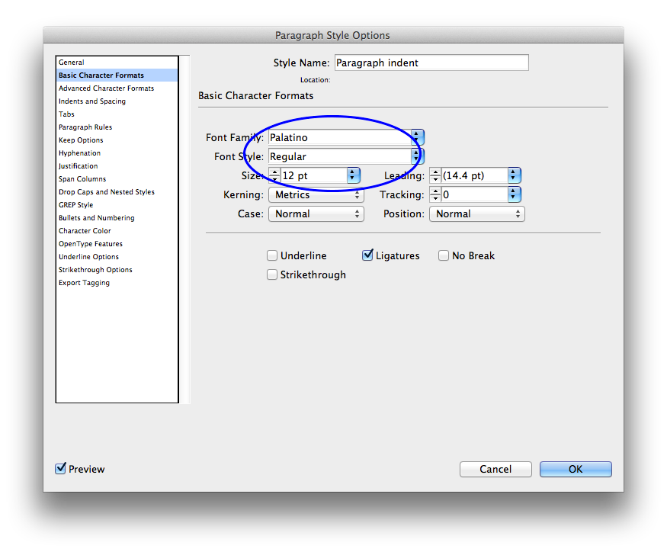This screenshot has height=552, width=667.
Task: Select GREP Style category
Action: pos(117,204)
